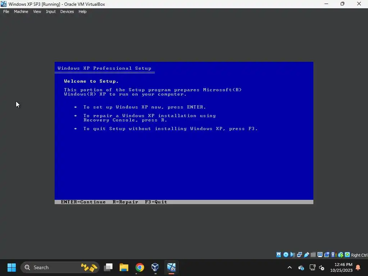
Task: Show hidden tray icons chevron
Action: 290,267
